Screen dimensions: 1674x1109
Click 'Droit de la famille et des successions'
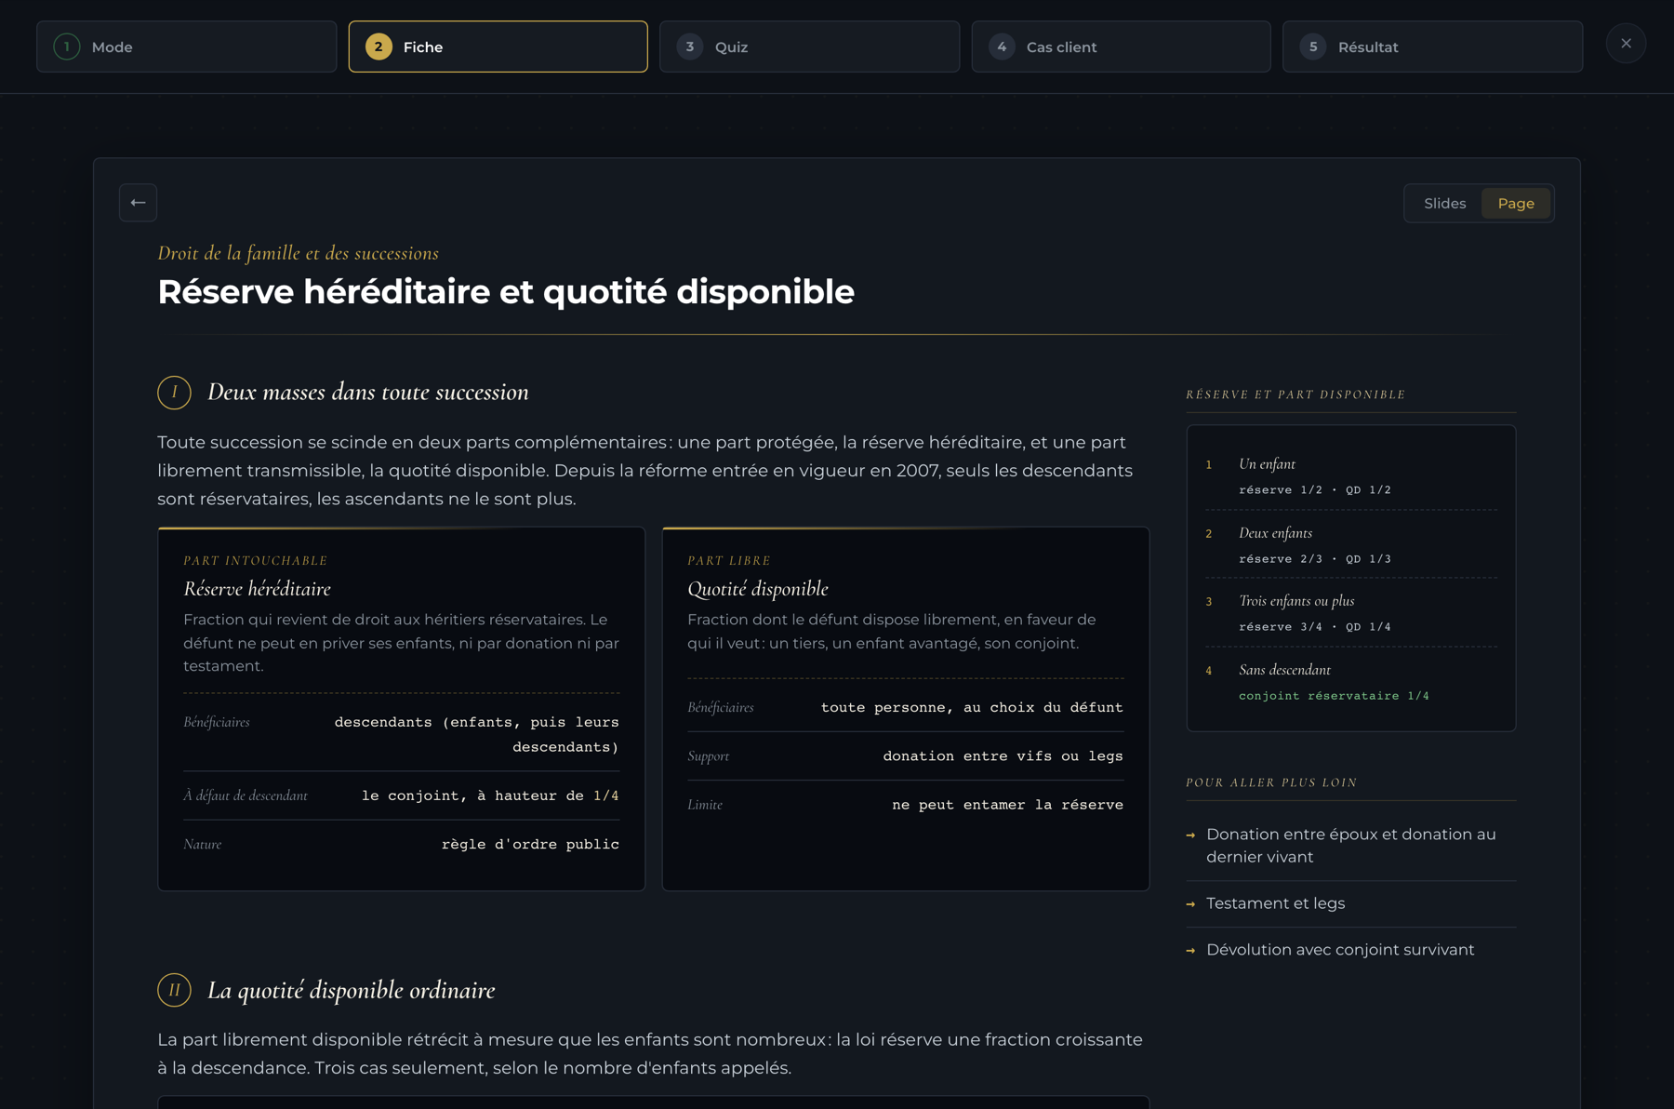point(298,253)
